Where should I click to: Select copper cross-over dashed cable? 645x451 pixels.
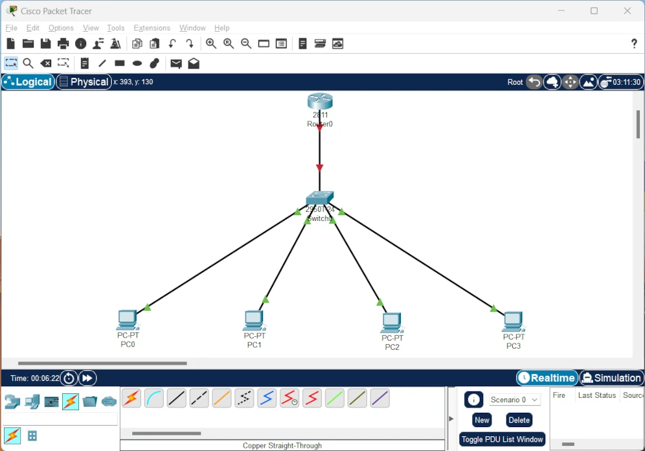click(199, 399)
